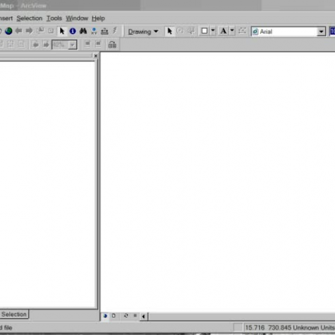
Task: Open the Go To XY tool
Action: tap(94, 31)
